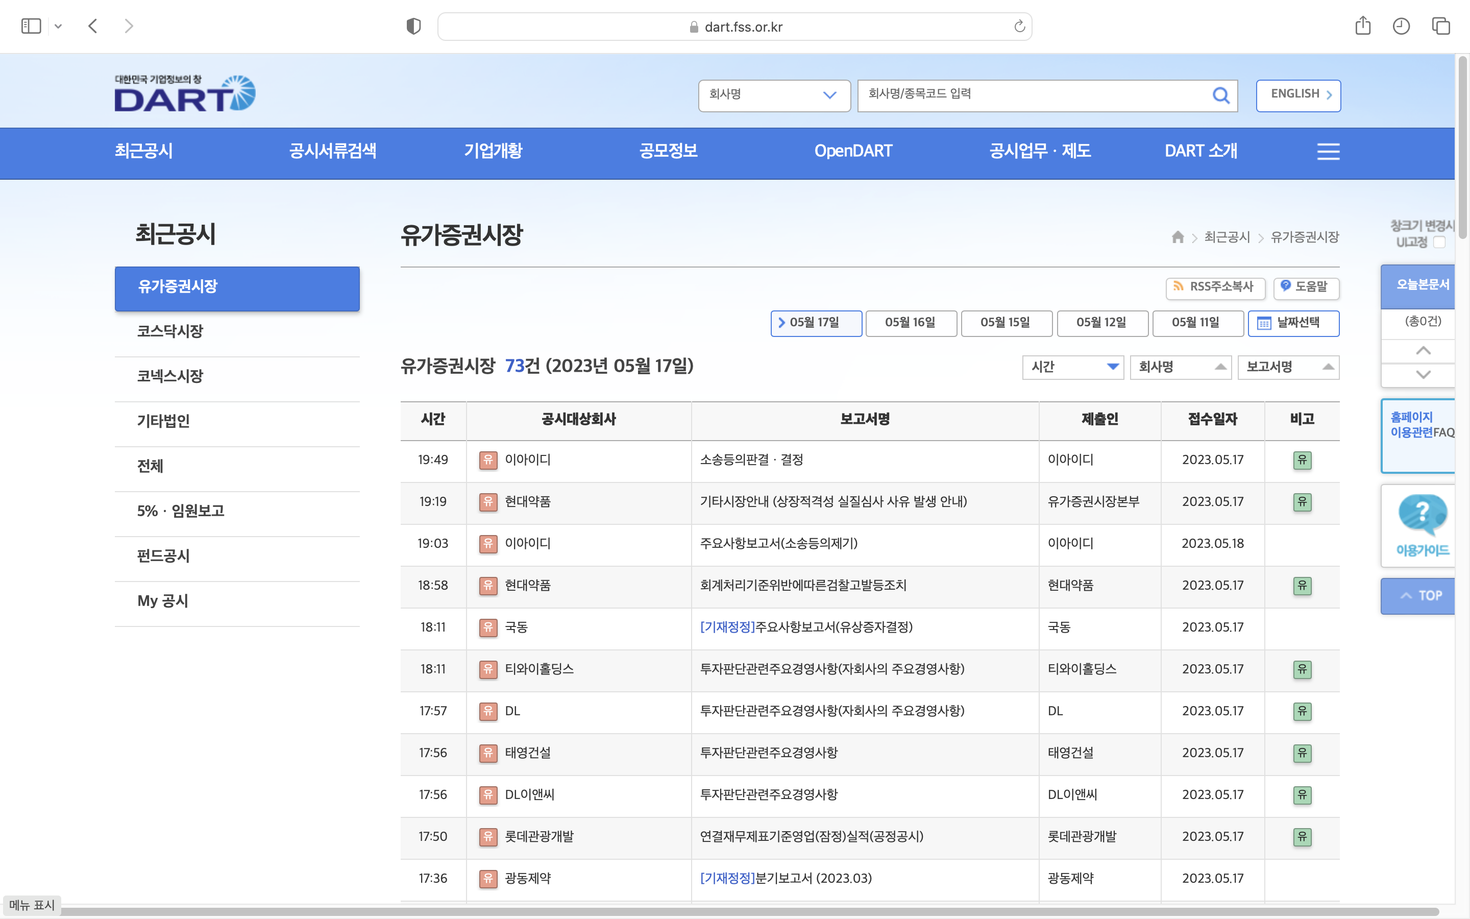This screenshot has height=919, width=1470.
Task: Click company name 롯데관광개발
Action: (539, 837)
